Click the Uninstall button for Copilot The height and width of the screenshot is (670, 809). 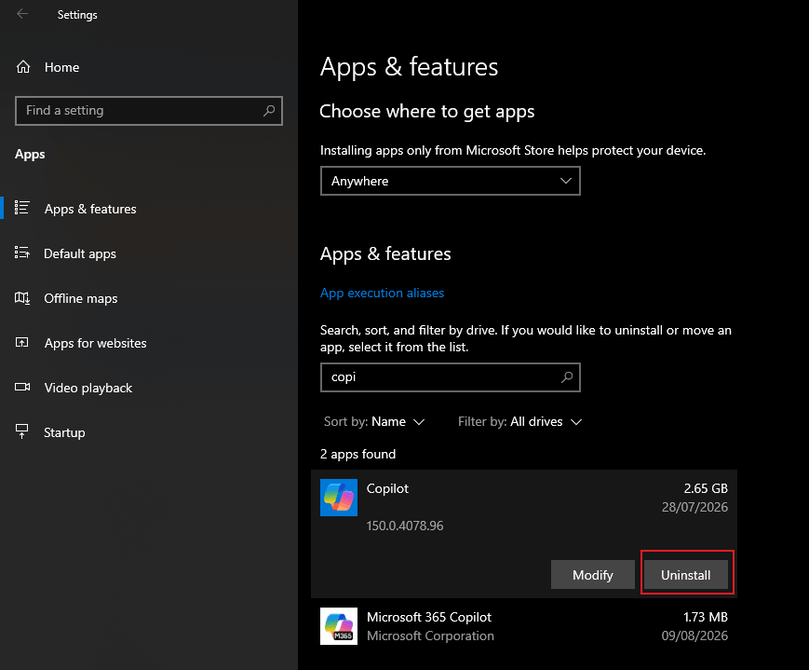pyautogui.click(x=686, y=574)
